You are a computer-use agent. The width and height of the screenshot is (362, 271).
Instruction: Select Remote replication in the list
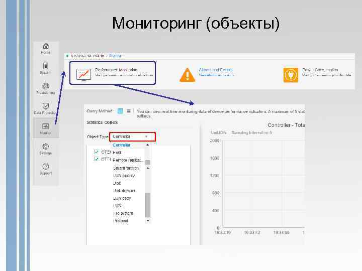coord(128,160)
